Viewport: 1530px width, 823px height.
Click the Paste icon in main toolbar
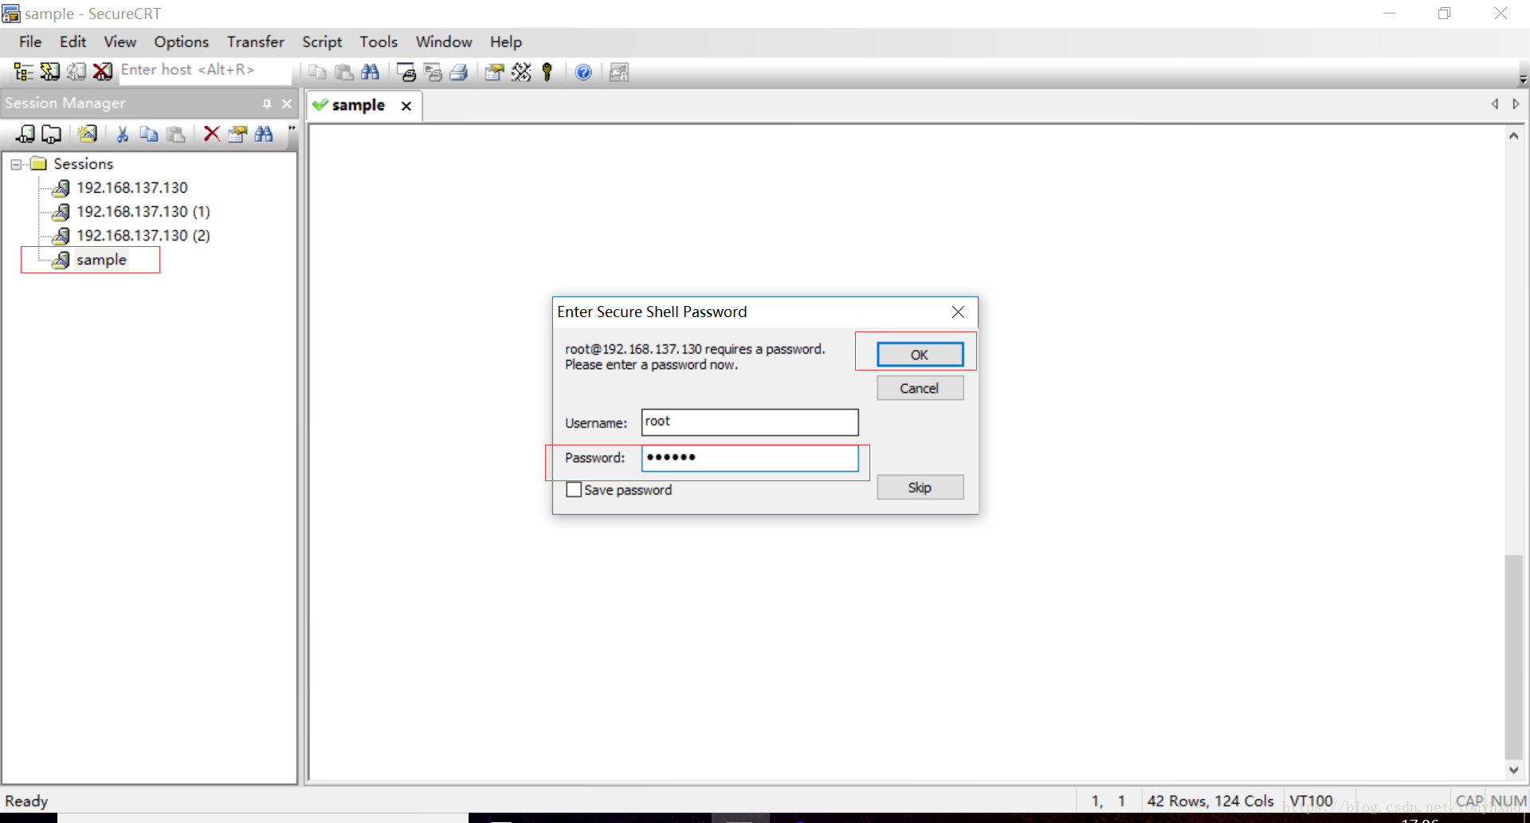[343, 73]
